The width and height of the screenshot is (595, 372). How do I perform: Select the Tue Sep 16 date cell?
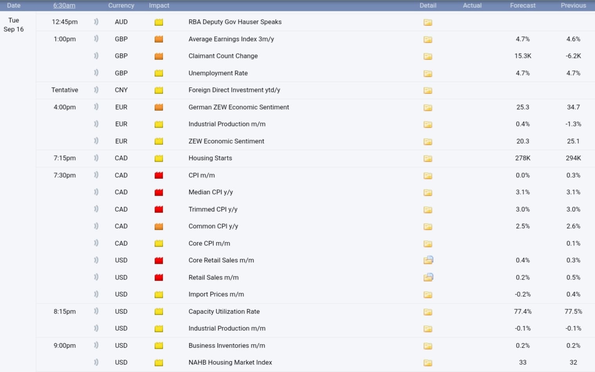point(14,25)
